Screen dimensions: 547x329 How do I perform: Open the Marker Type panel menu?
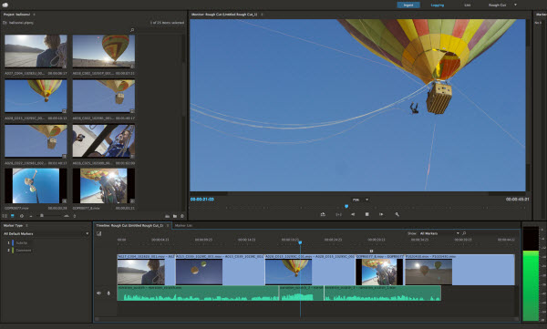pyautogui.click(x=26, y=226)
